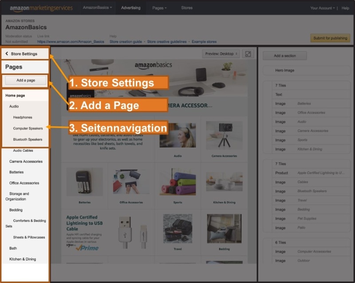Click the Sports yoga mats tile
Image resolution: width=355 pixels, height=283 pixels.
(x=178, y=186)
